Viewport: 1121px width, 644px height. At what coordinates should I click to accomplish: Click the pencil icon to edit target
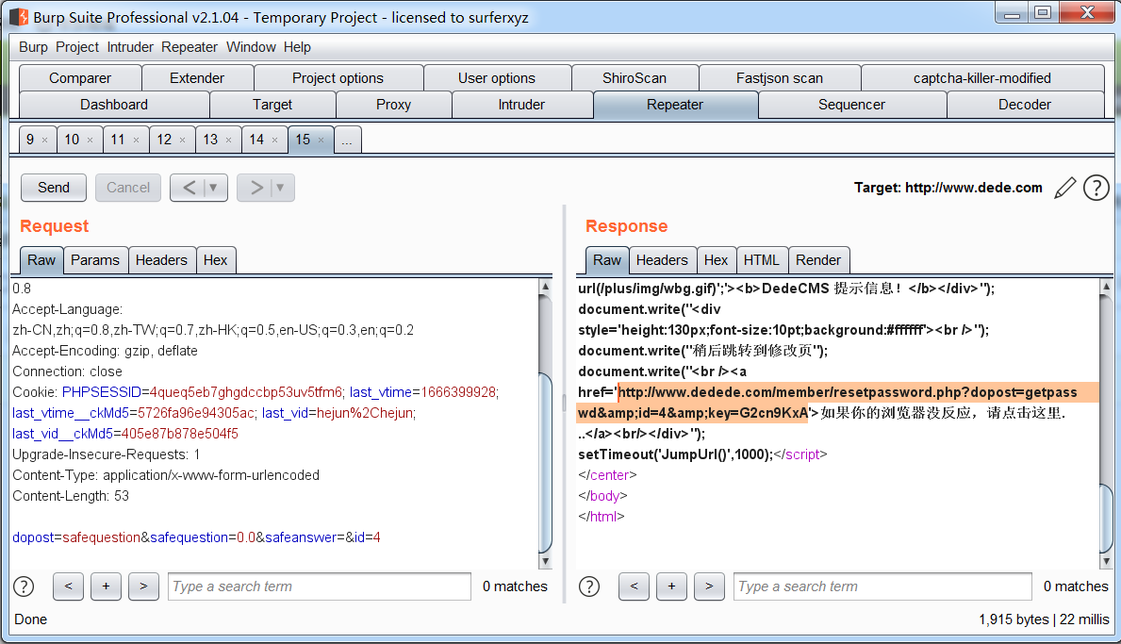point(1064,188)
